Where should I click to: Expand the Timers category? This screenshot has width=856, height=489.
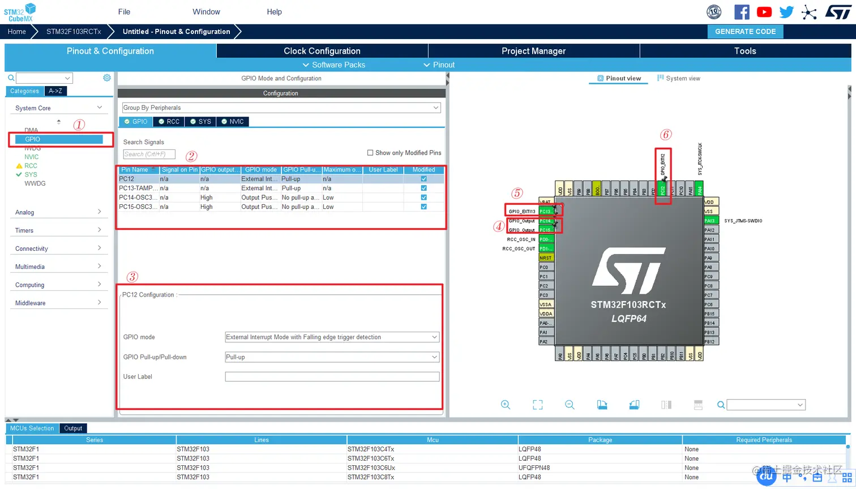[x=59, y=230]
